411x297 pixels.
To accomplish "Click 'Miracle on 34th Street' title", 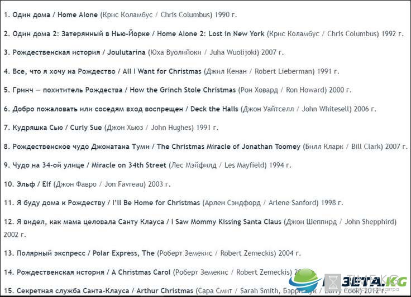I will click(x=128, y=165).
